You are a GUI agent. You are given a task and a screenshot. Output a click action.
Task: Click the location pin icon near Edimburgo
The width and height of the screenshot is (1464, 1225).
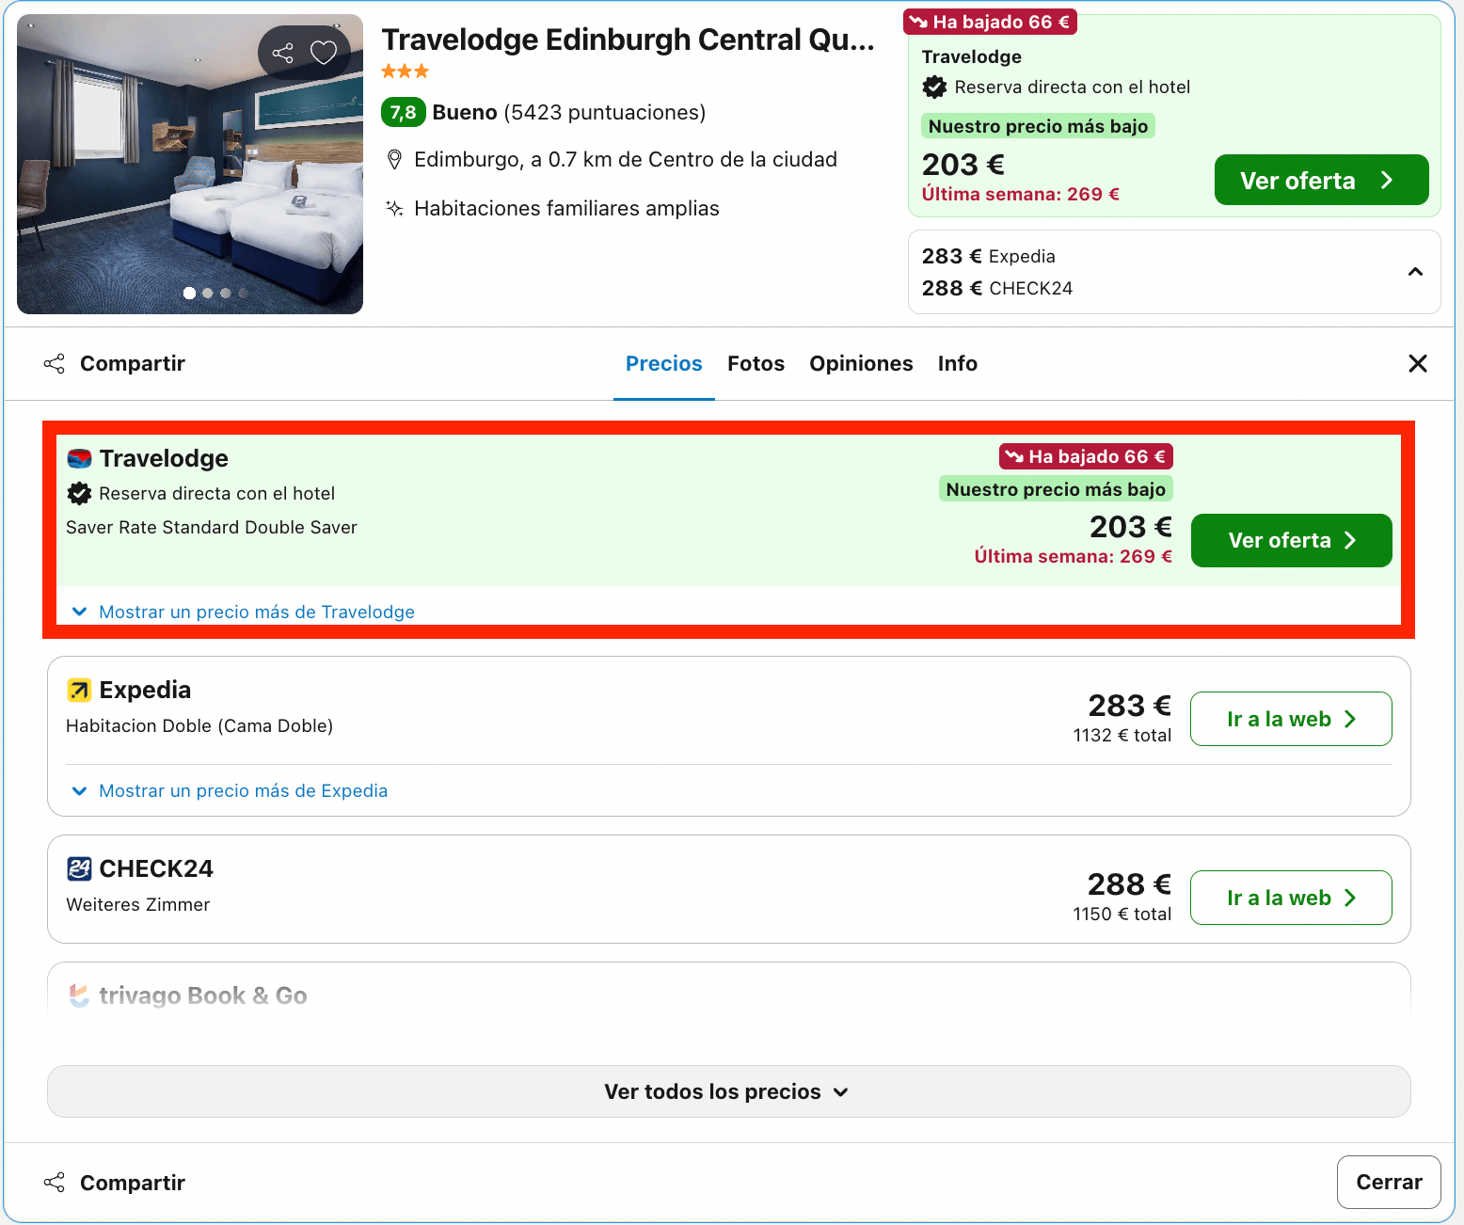[x=395, y=160]
